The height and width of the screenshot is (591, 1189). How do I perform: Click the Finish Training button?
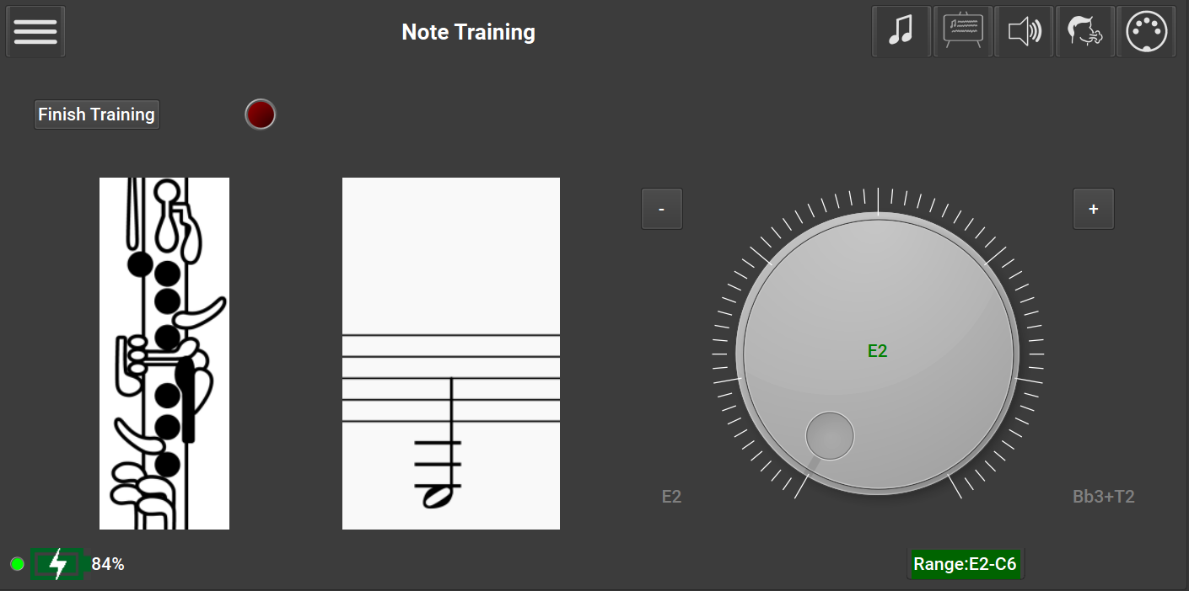(x=97, y=114)
